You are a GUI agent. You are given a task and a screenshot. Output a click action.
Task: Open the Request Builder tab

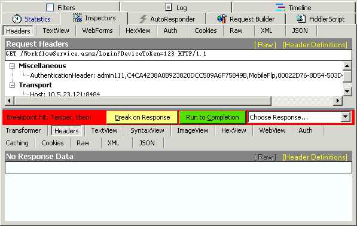[246, 19]
